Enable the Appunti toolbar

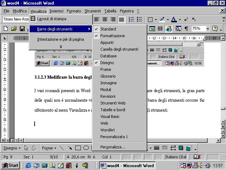tap(119, 42)
